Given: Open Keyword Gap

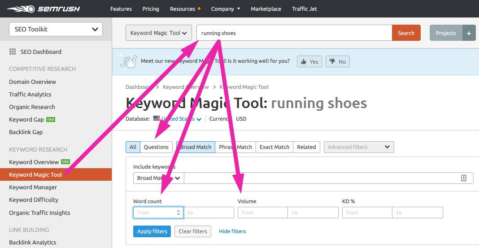Looking at the screenshot, I should click(x=26, y=119).
